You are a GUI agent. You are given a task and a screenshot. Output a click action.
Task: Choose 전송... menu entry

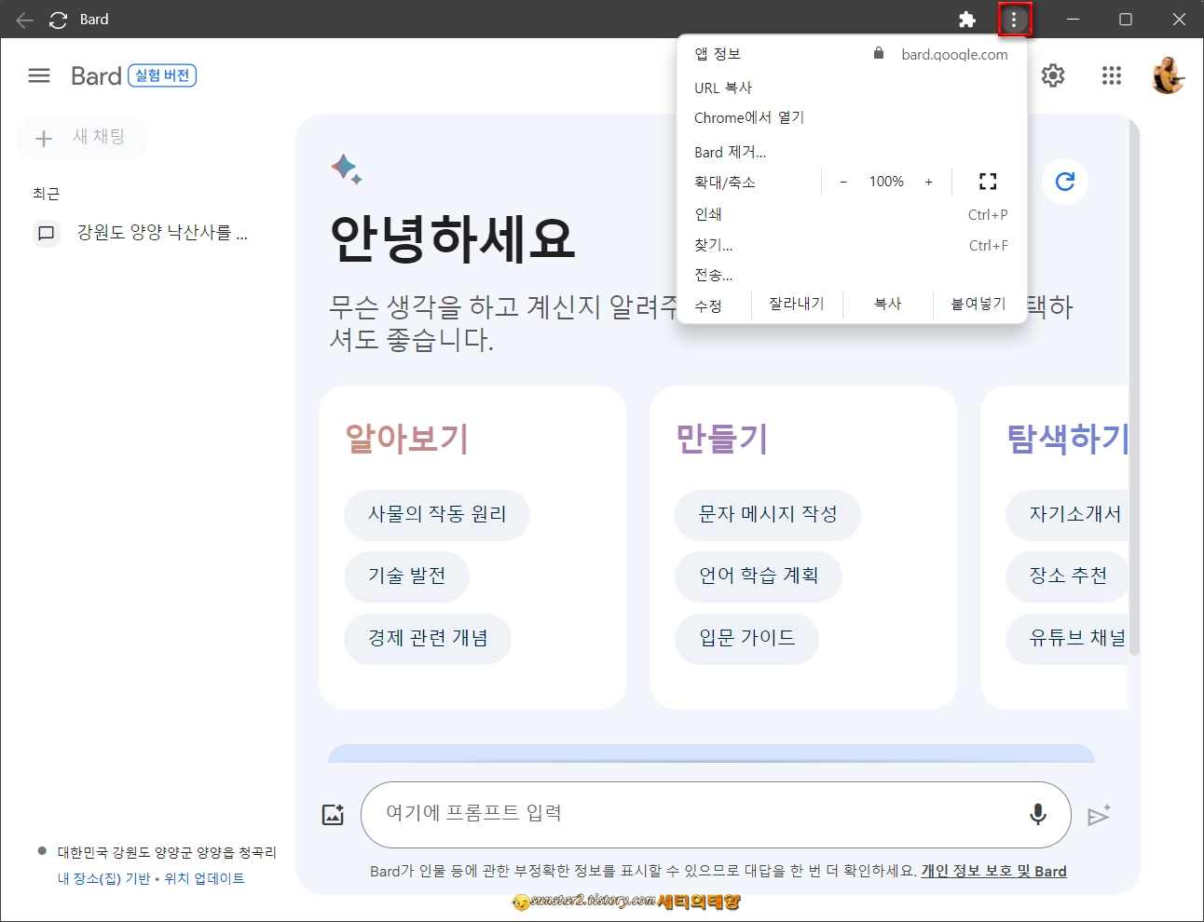point(852,275)
